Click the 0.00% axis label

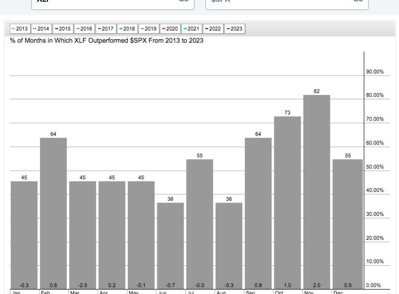[x=374, y=285]
